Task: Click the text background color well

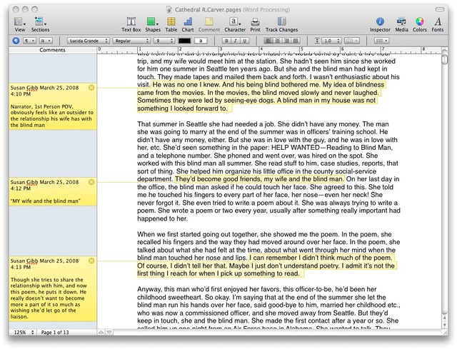Action: coord(201,41)
